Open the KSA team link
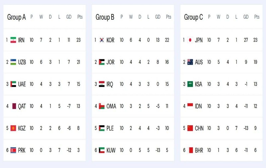The image size is (266, 168). point(199,84)
